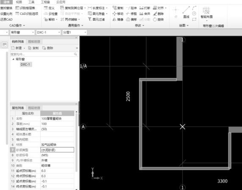The image size is (242, 190).
Task: Click the 砂浆类型 value cell (水泥砂浆)
Action: (57, 150)
